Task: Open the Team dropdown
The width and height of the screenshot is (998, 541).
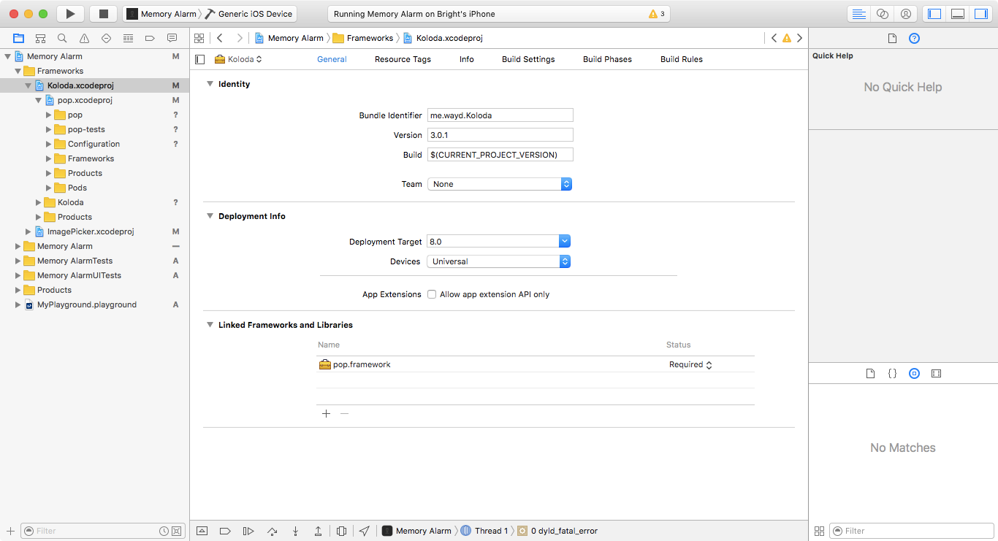Action: 500,184
